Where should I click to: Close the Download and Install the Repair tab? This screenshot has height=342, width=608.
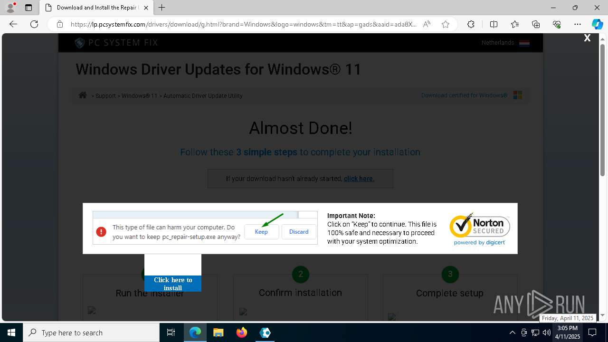(x=146, y=8)
